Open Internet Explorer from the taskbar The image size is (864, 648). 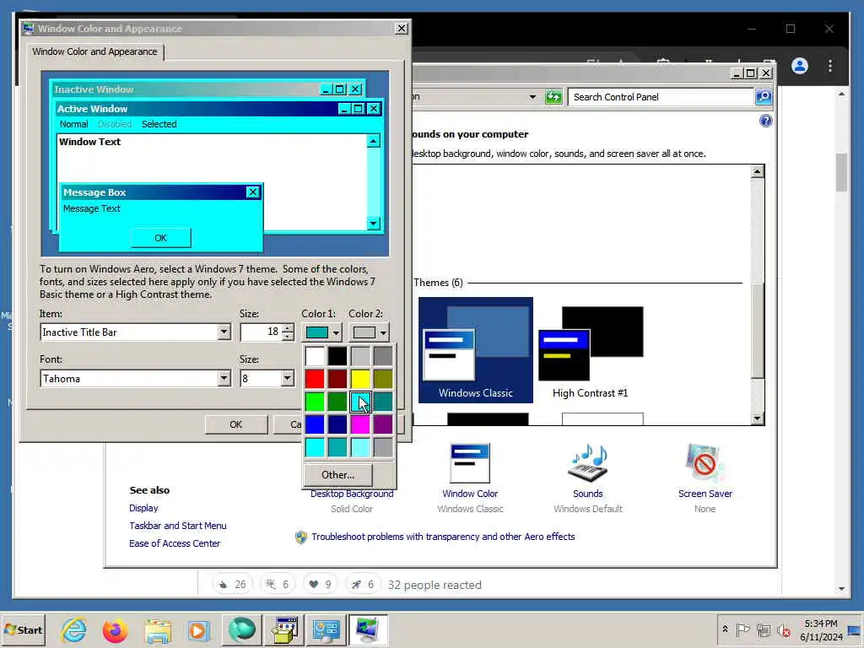[x=74, y=629]
